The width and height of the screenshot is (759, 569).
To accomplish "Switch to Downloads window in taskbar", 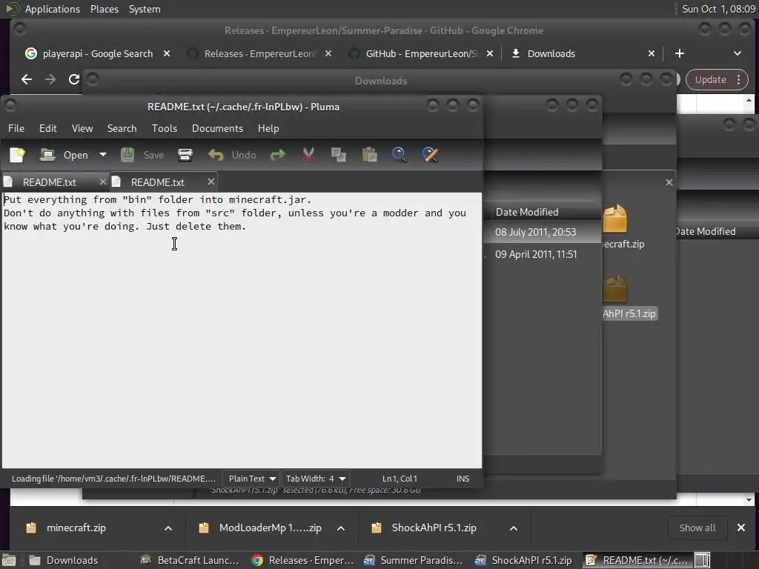I will point(72,560).
